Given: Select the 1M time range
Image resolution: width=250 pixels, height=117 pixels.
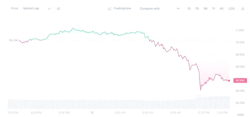Looking at the screenshot, I should (205, 9).
